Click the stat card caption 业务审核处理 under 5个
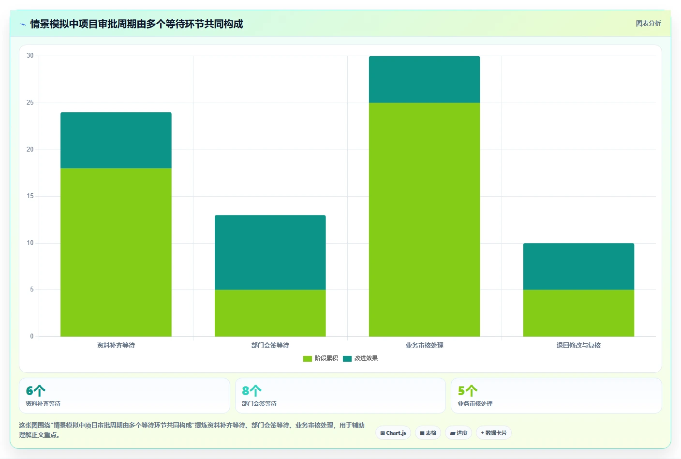The image size is (681, 459). (475, 404)
